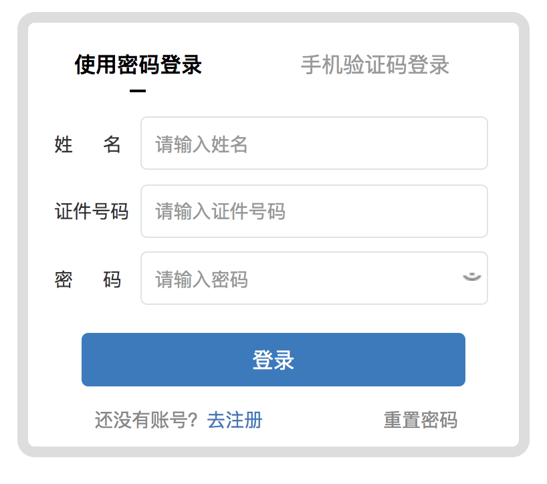Open the 去注册 registration link
This screenshot has height=484, width=547.
click(x=235, y=420)
